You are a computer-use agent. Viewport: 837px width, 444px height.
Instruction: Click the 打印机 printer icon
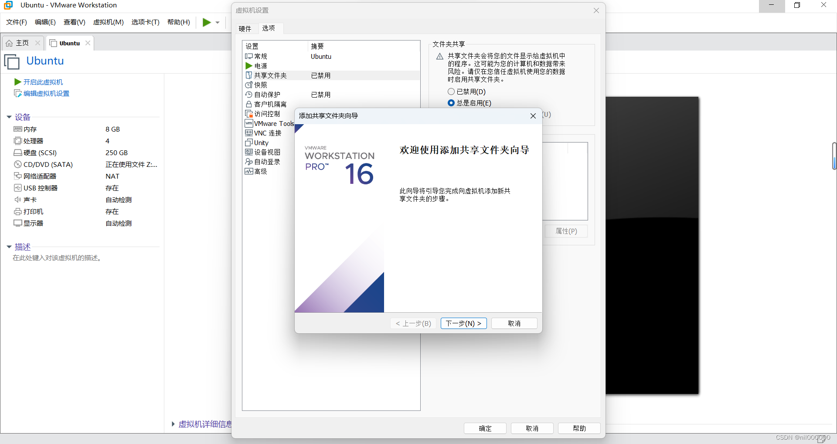pyautogui.click(x=18, y=211)
